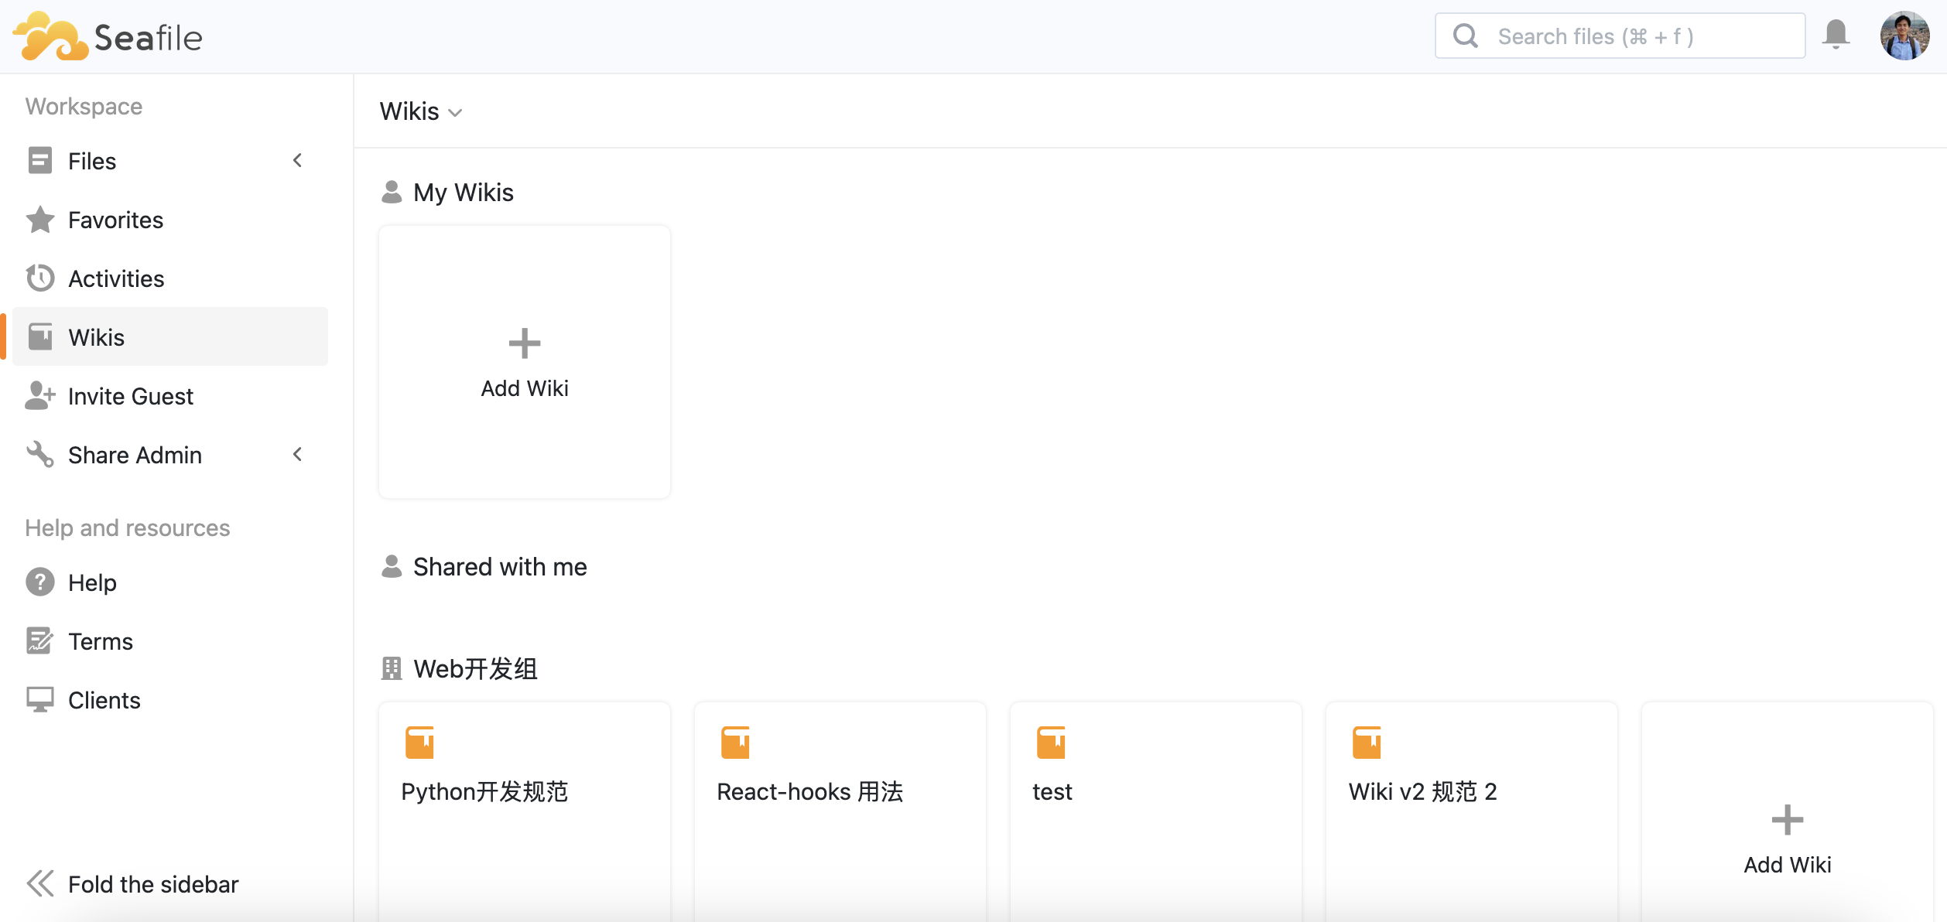
Task: Click the Invite Guest person icon
Action: (40, 396)
